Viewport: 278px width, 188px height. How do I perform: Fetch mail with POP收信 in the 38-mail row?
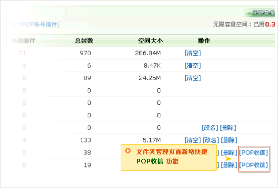(x=253, y=153)
